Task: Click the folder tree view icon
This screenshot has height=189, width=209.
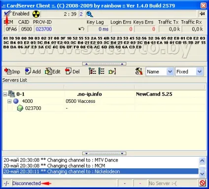Action: [112, 71]
